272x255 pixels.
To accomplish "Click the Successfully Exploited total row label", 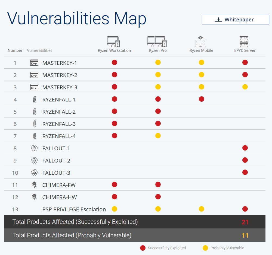I will click(75, 222).
